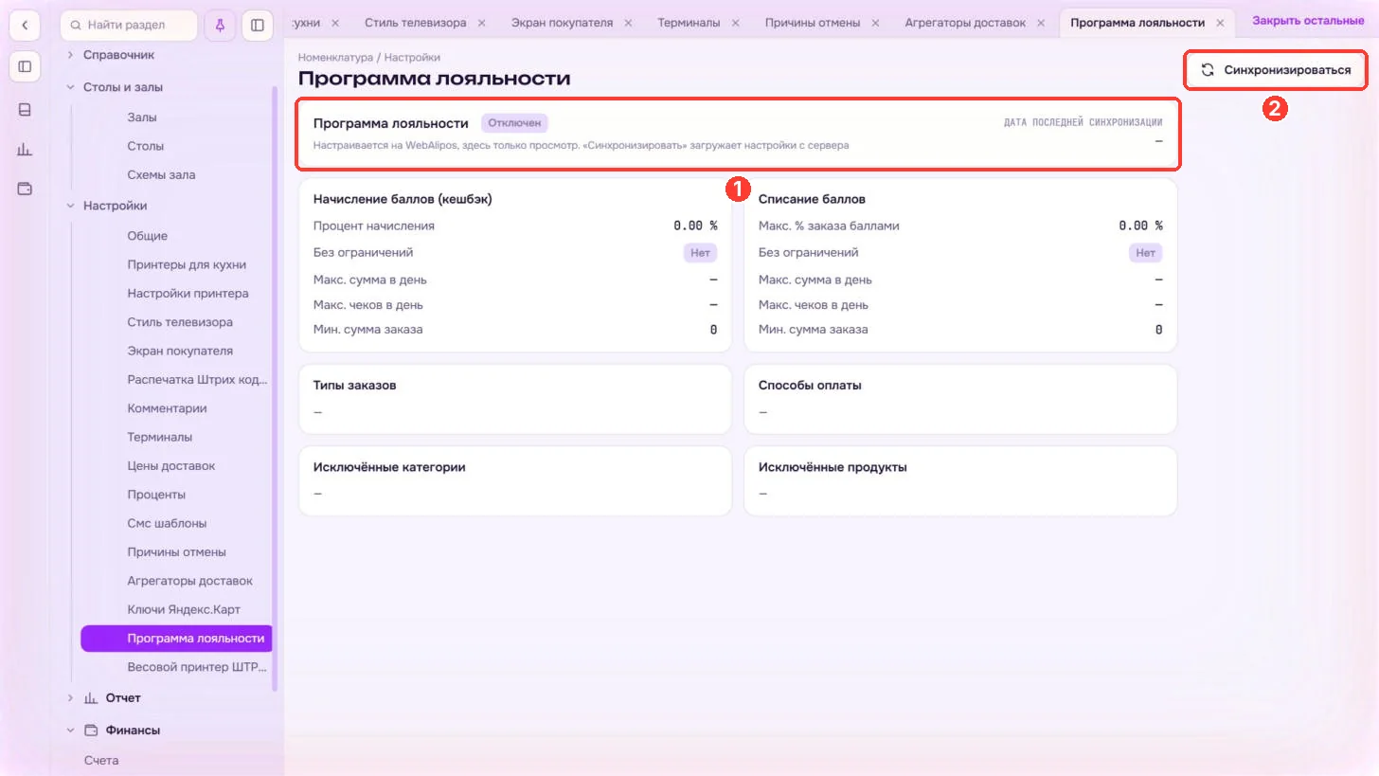The image size is (1379, 776).
Task: Close the Экран покупателя tab
Action: [629, 23]
